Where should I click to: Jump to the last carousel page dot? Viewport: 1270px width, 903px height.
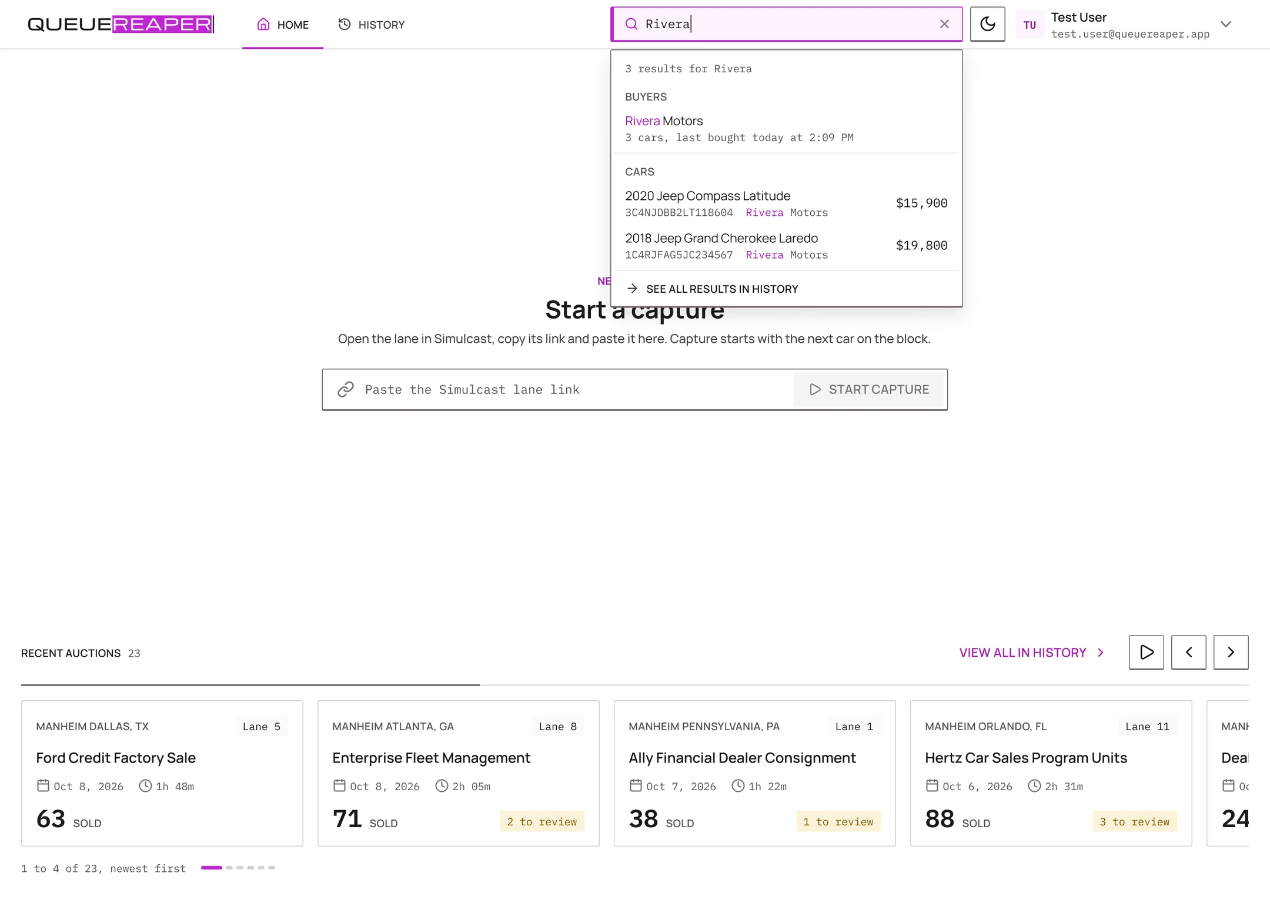tap(272, 868)
